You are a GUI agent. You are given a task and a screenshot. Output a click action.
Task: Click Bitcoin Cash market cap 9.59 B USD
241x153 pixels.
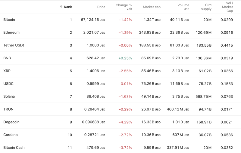pos(152,148)
